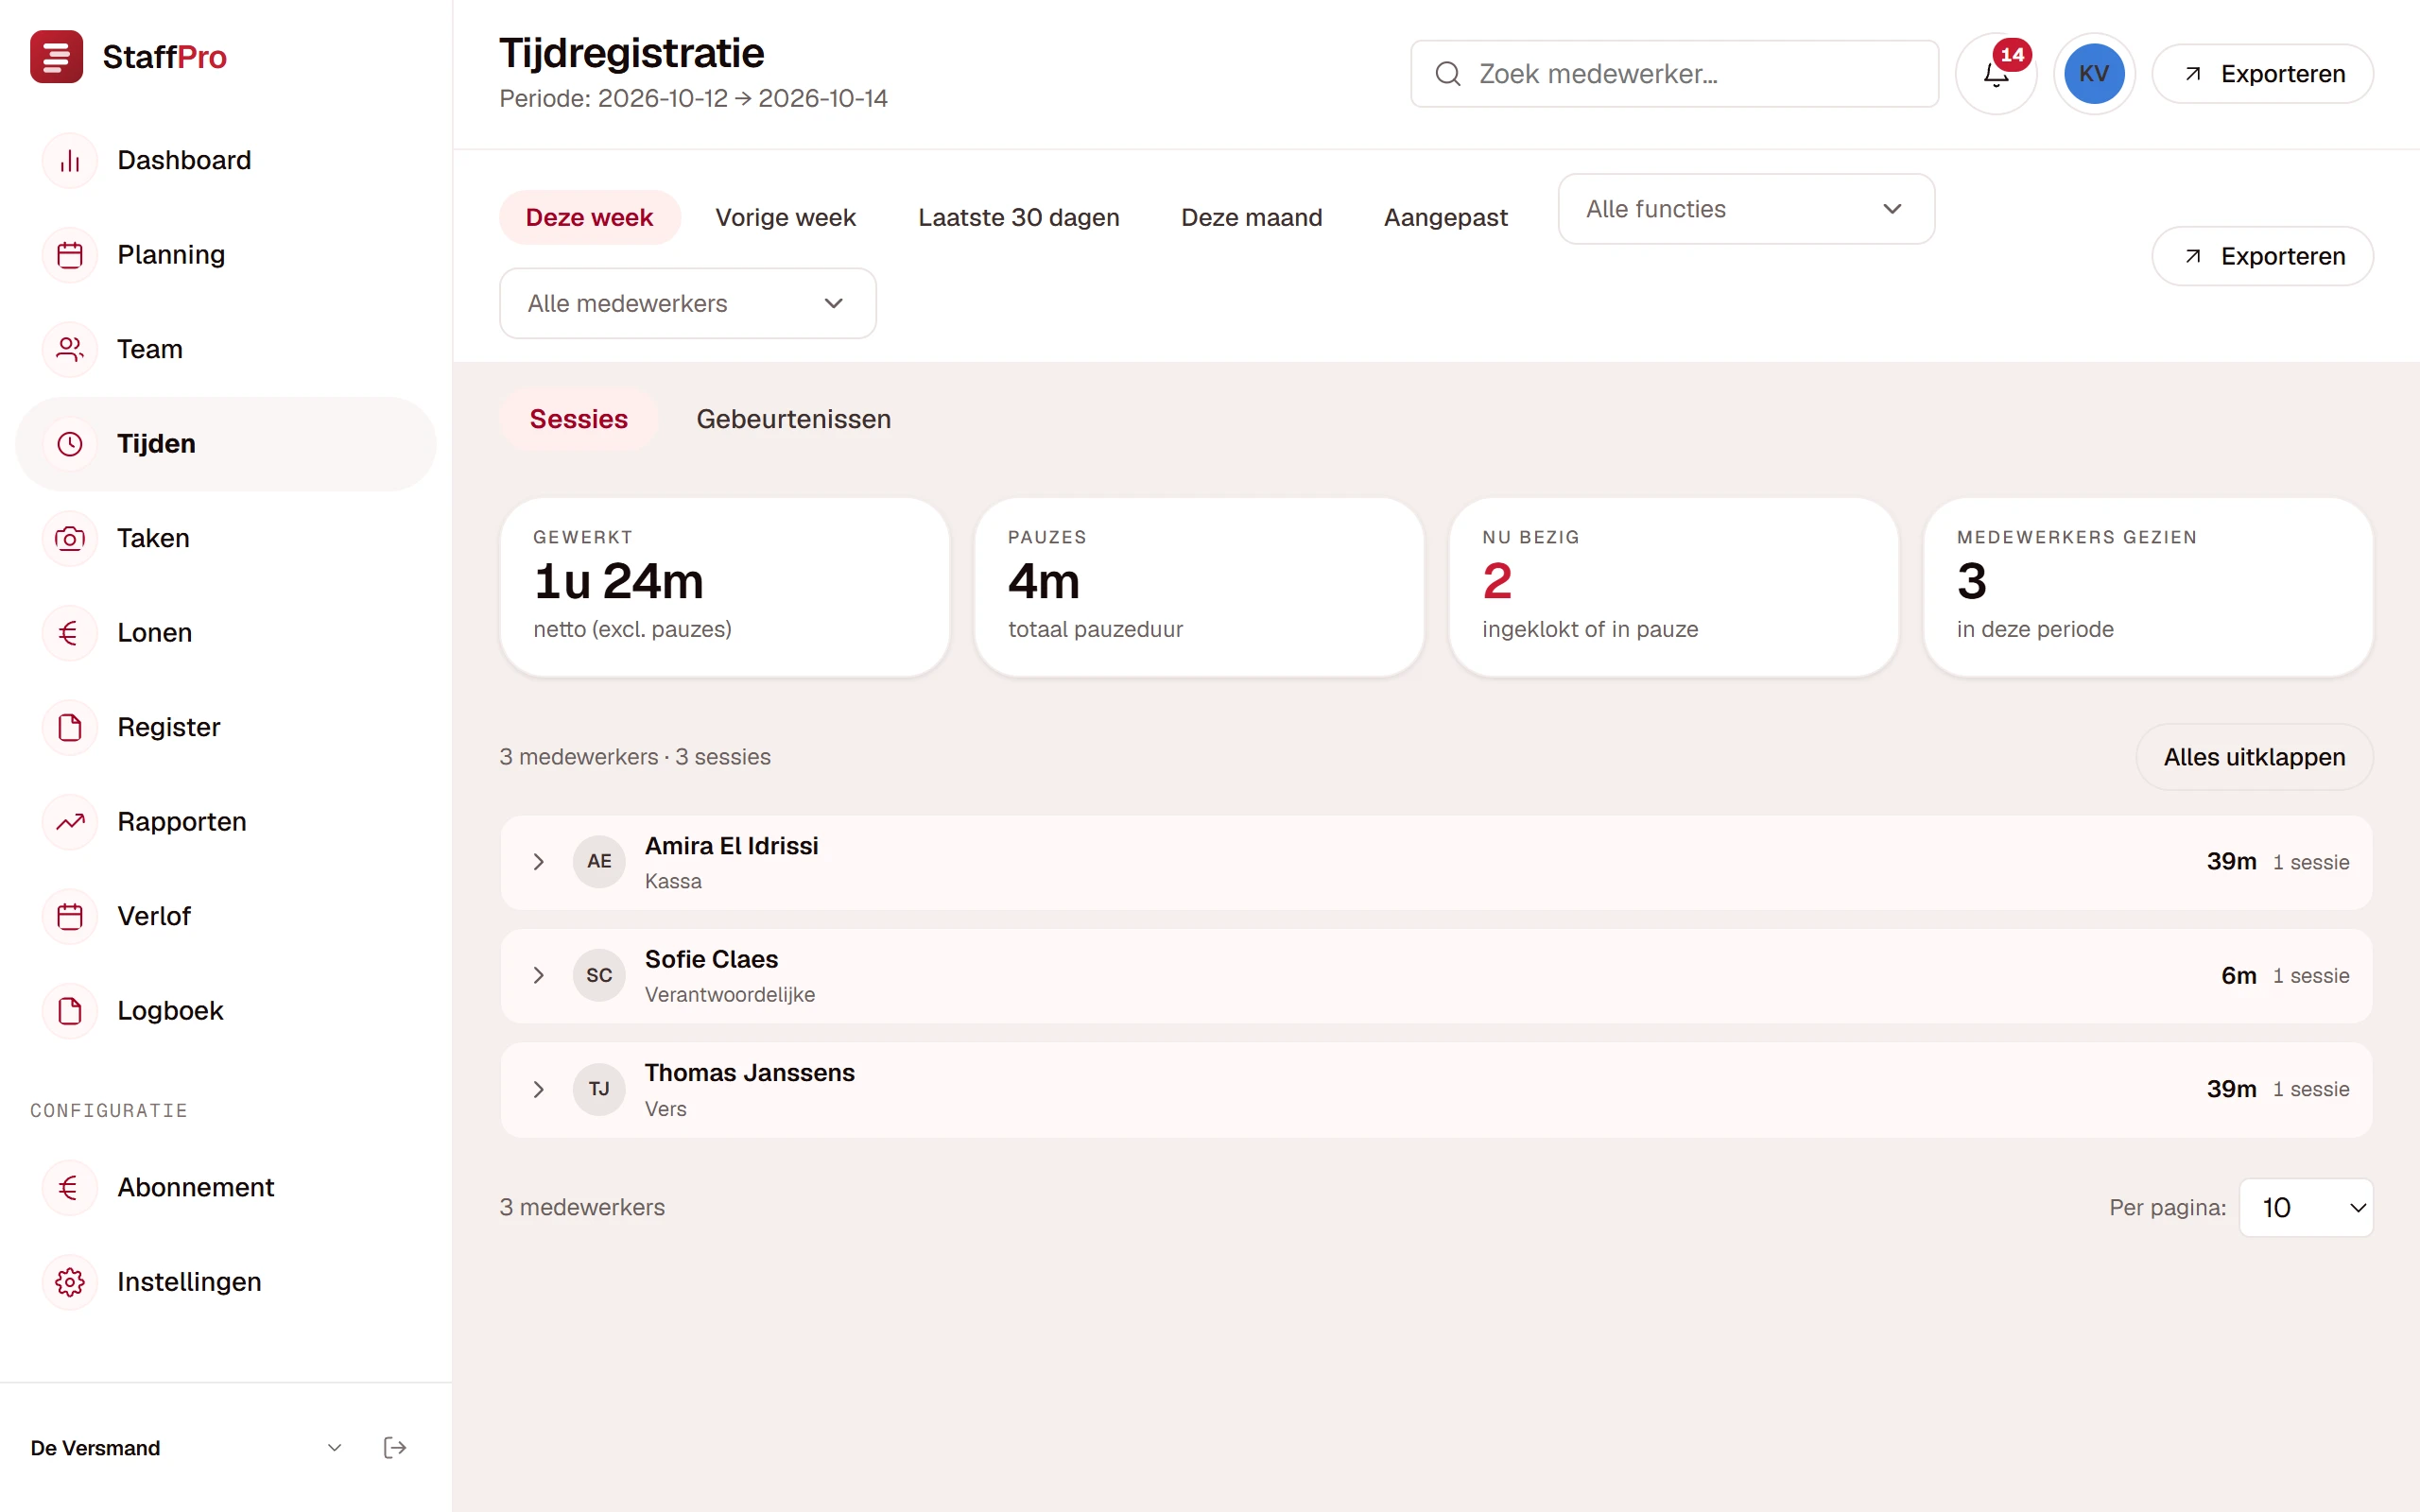Viewport: 2420px width, 1512px height.
Task: Click Amira El Idrissi's name
Action: tap(731, 846)
